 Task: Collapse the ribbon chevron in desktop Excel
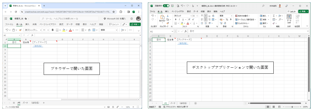point(307,26)
